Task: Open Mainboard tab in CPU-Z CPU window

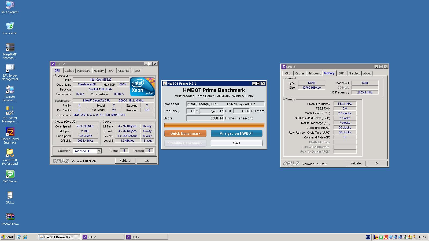Action: pos(84,71)
